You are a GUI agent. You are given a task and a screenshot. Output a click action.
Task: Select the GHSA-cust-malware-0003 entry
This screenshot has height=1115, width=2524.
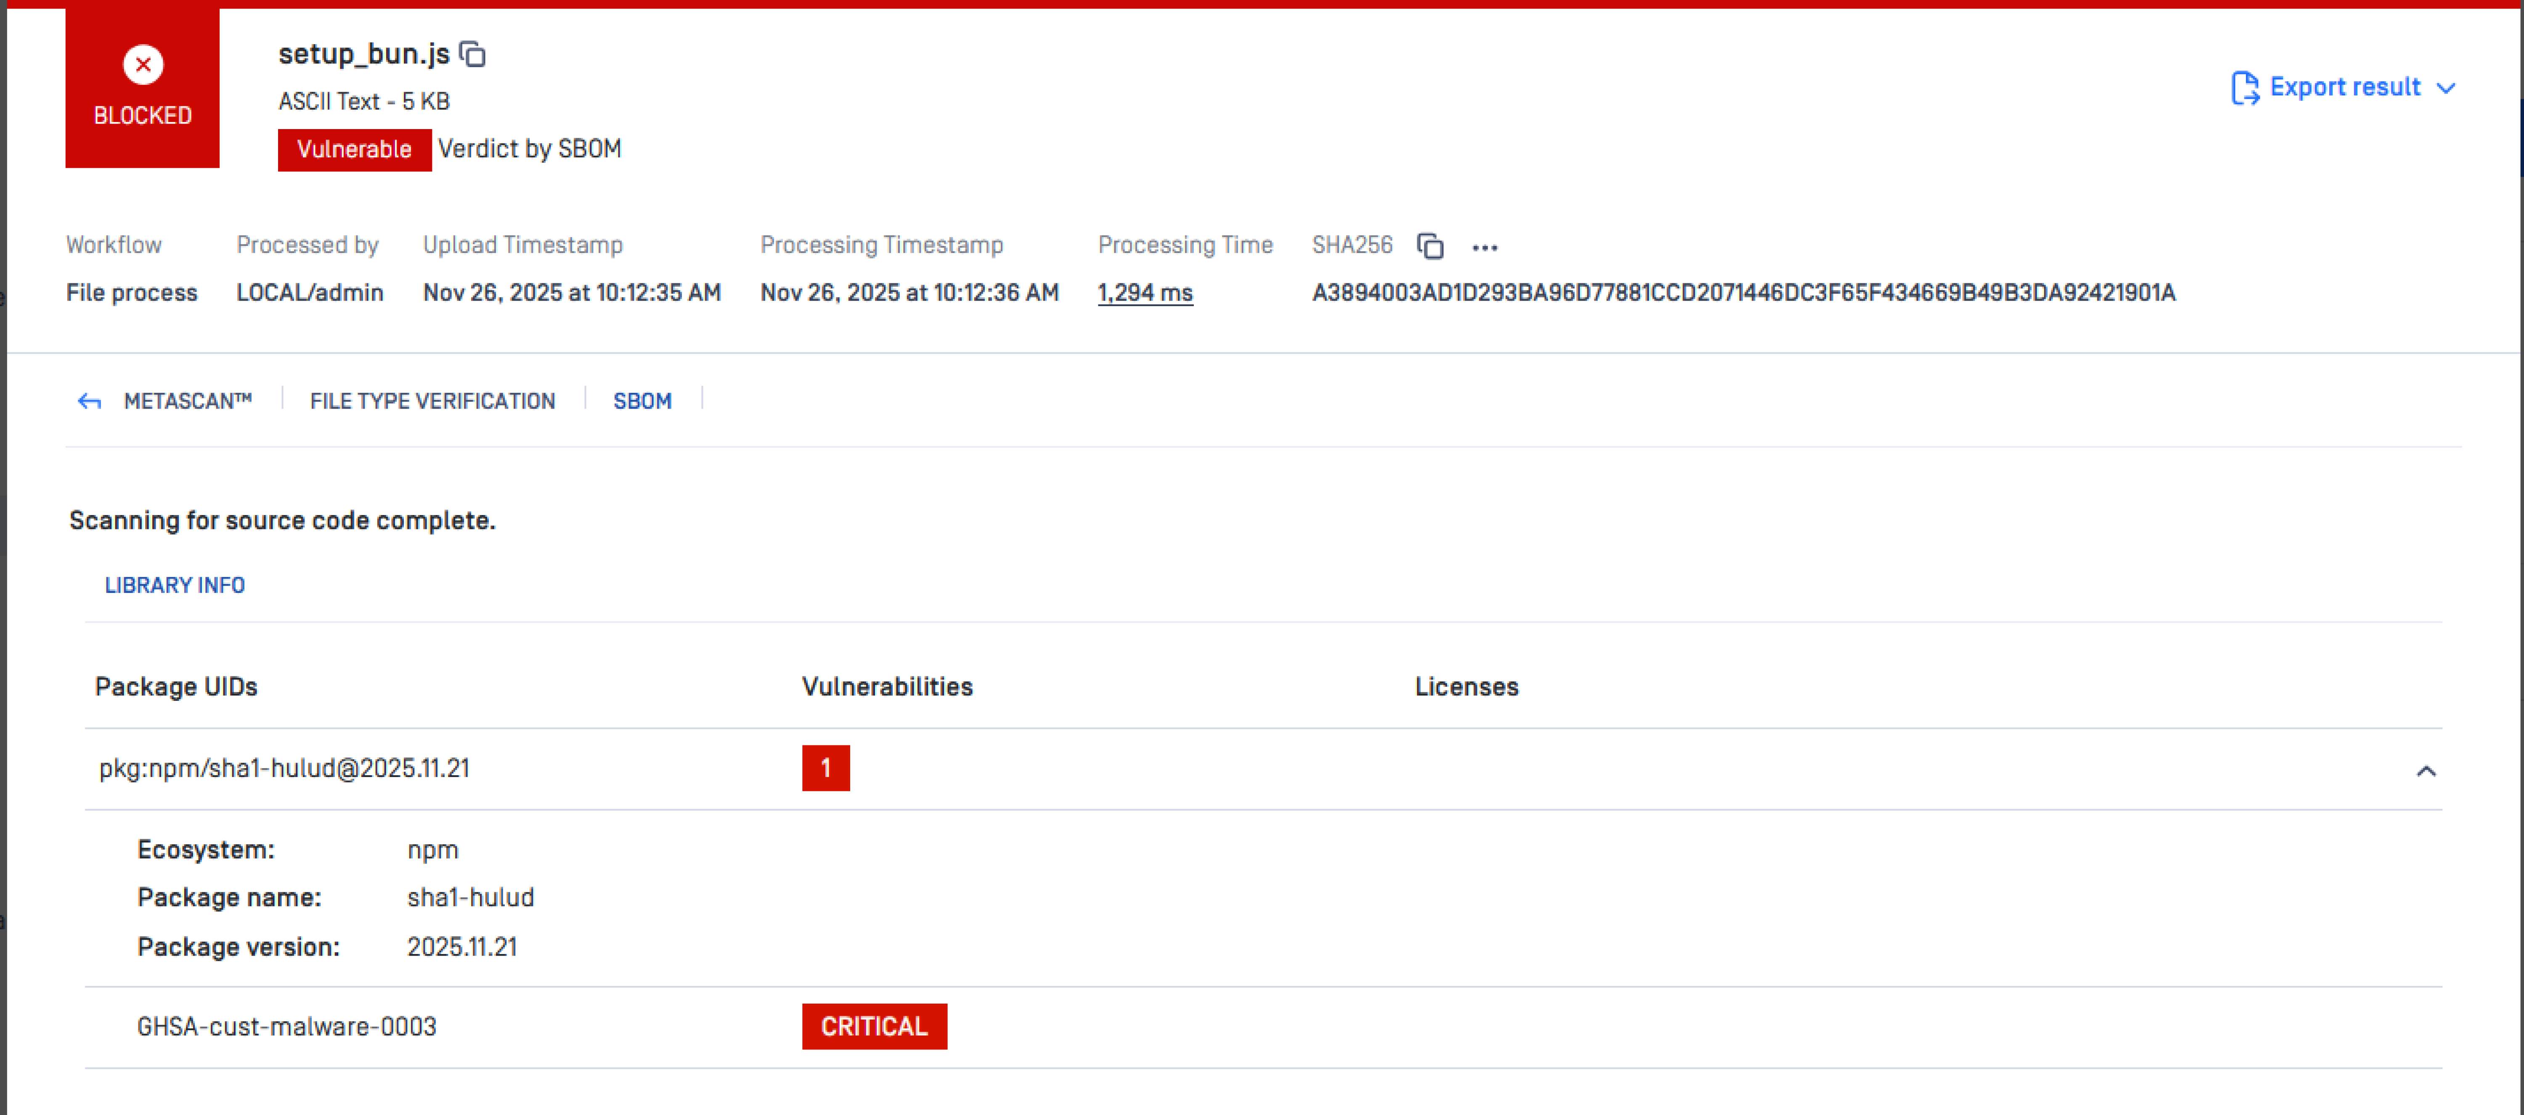point(286,1026)
